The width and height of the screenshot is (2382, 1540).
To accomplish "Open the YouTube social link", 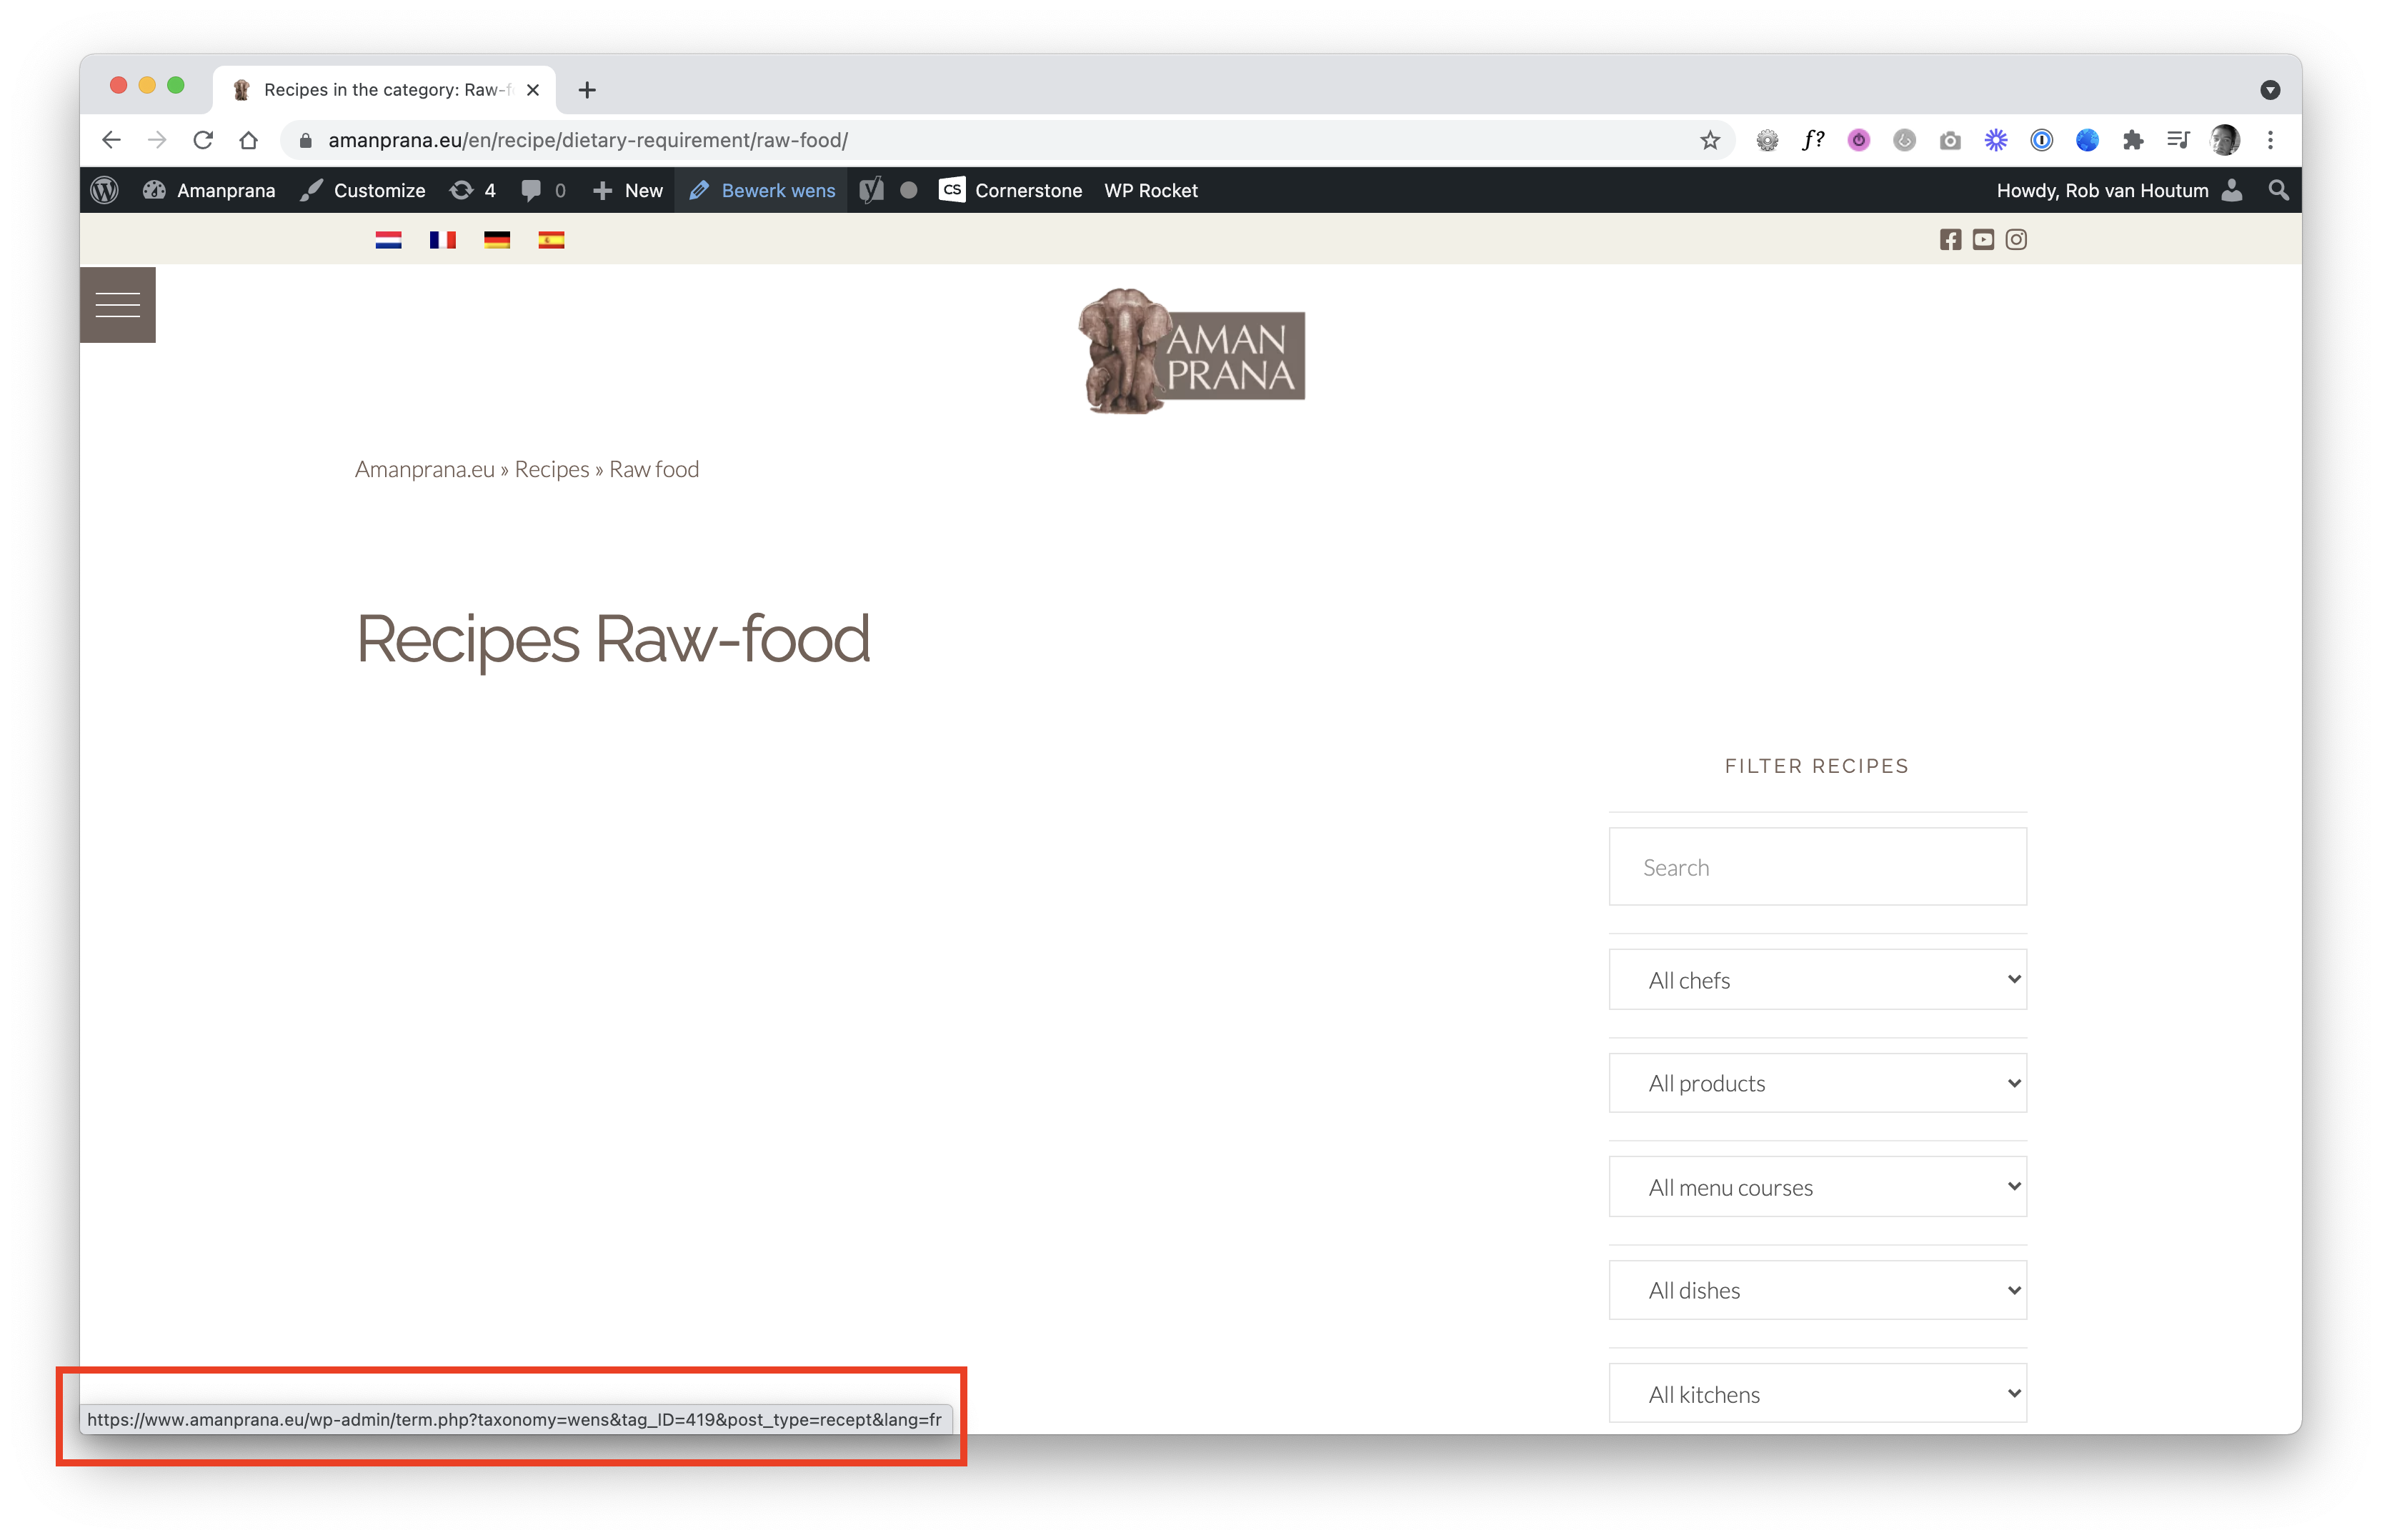I will (x=1983, y=240).
